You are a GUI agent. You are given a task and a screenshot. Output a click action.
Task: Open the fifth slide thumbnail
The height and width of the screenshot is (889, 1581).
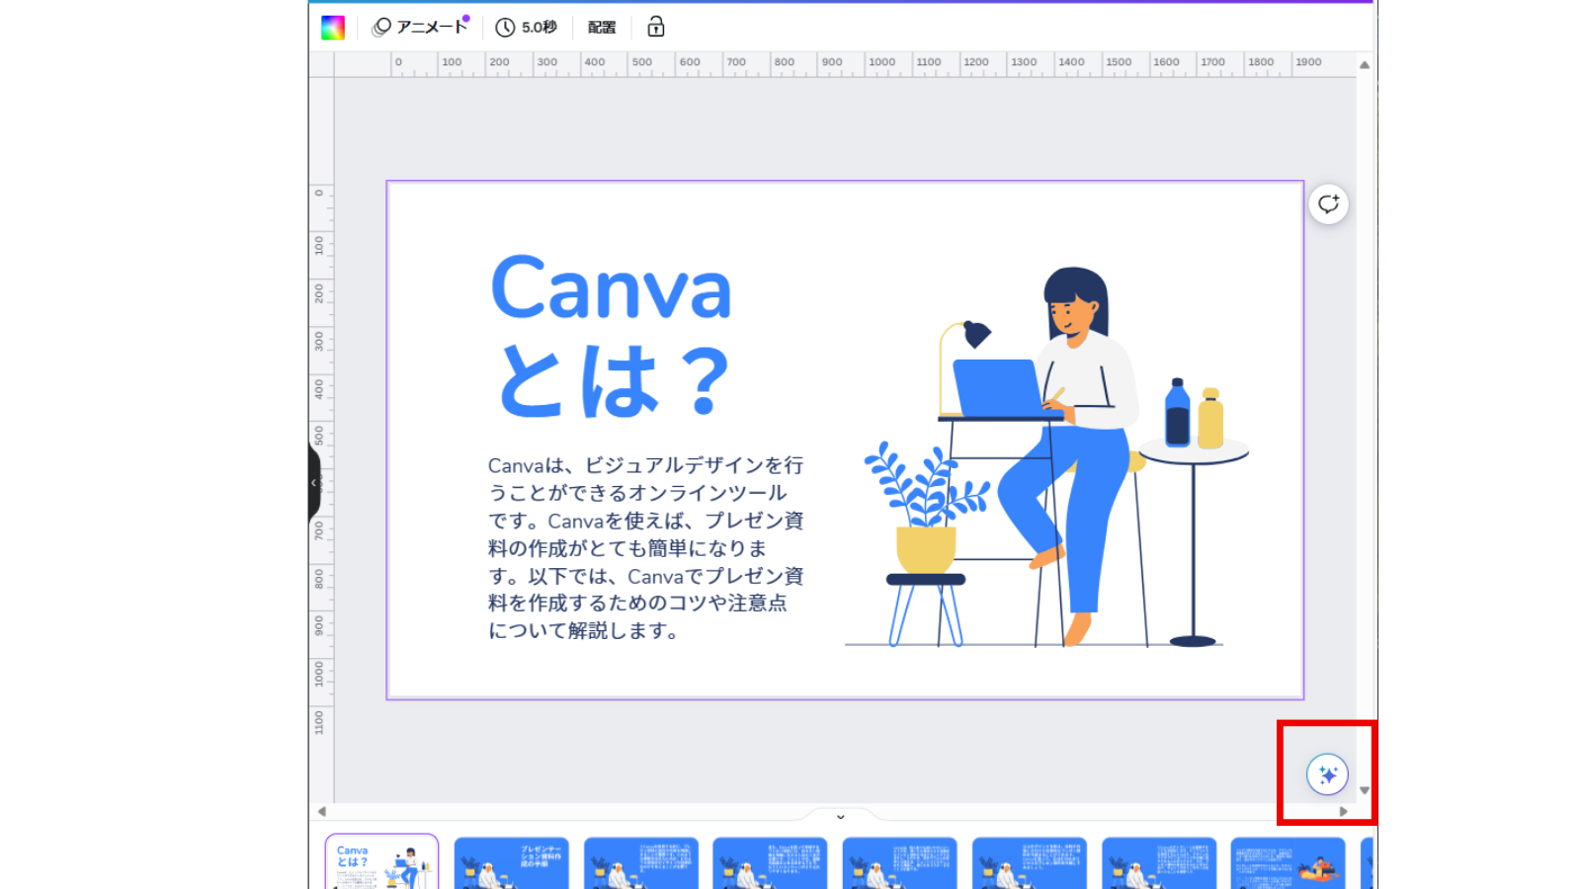900,863
